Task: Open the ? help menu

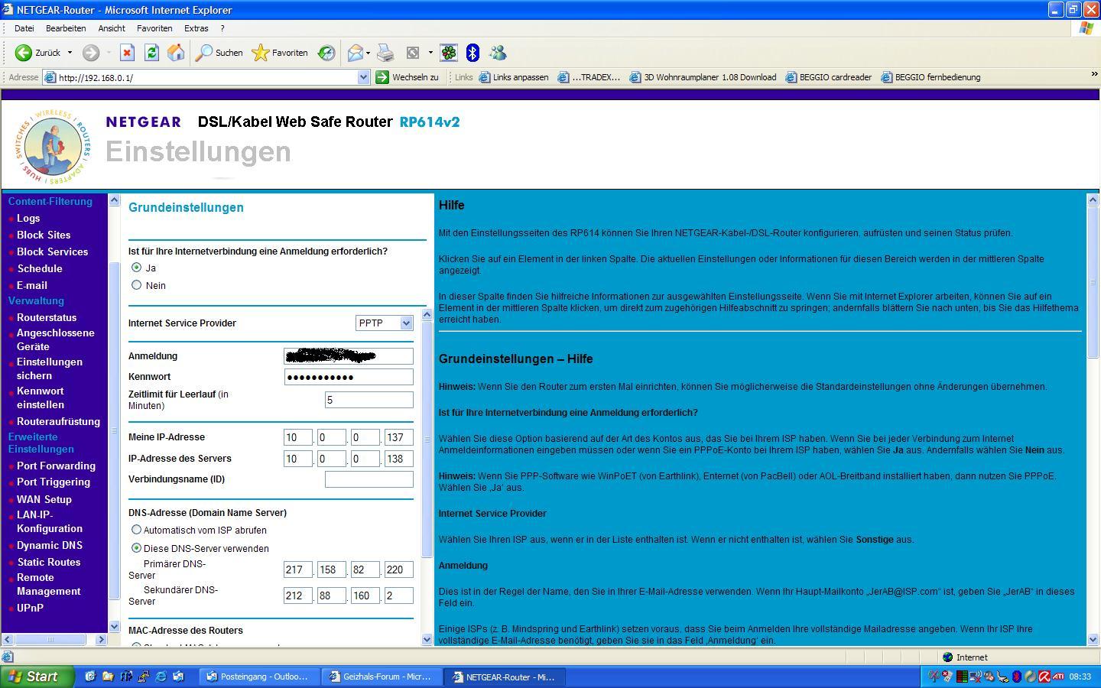Action: [222, 28]
